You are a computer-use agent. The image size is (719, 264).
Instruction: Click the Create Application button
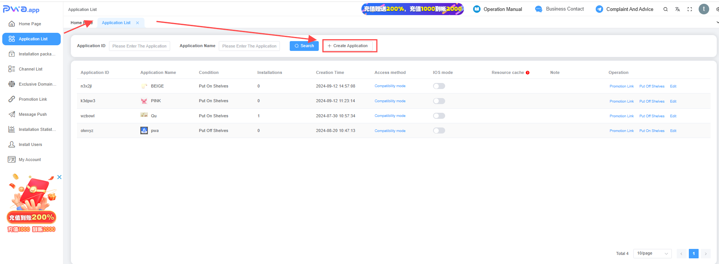coord(347,46)
